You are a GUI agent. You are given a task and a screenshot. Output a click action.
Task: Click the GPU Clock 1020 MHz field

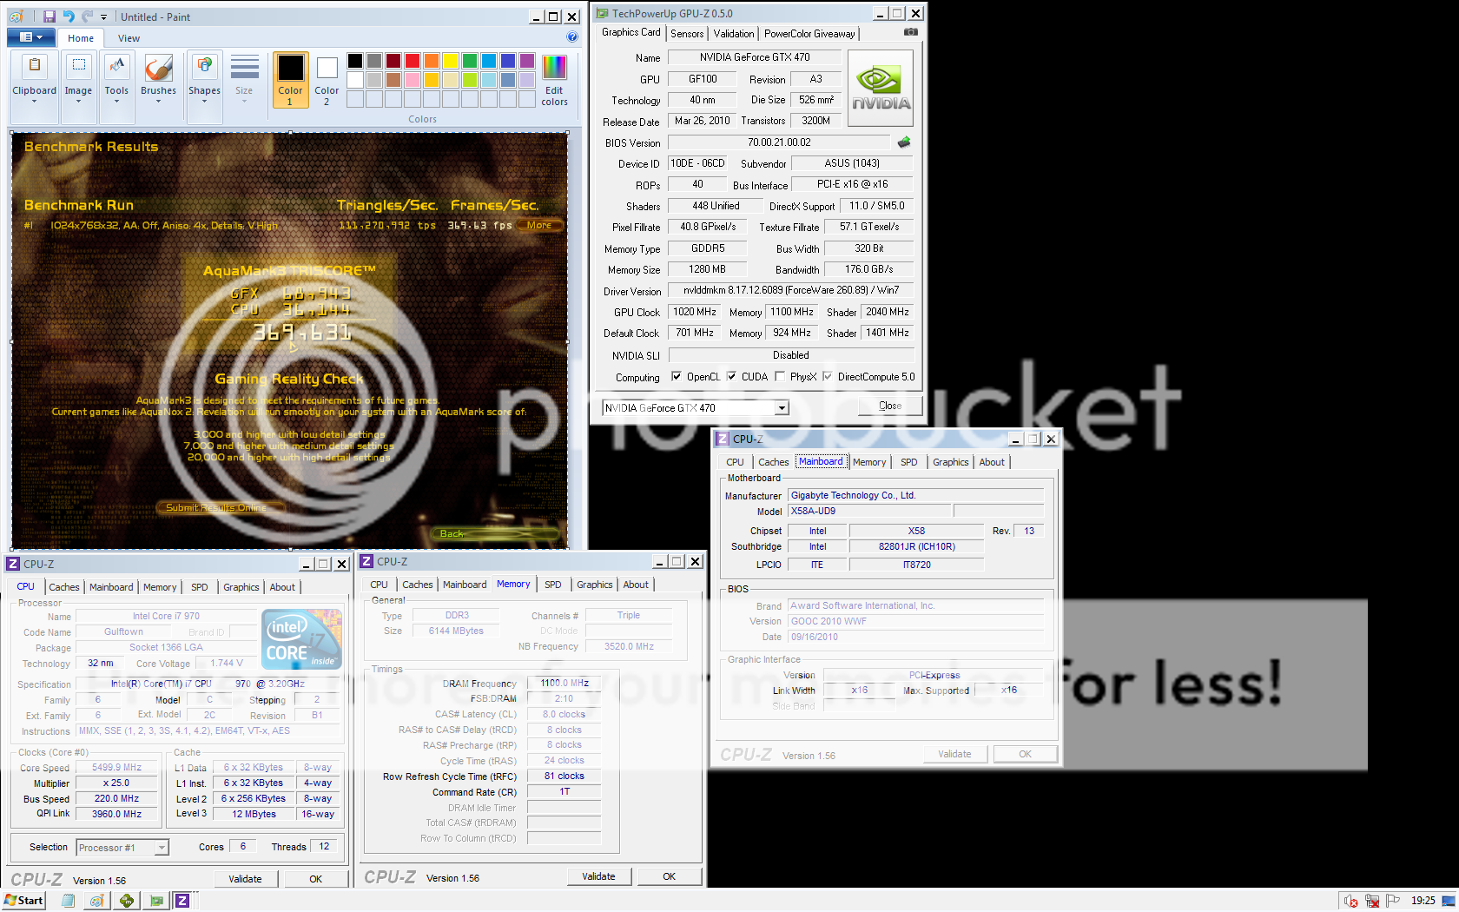coord(695,312)
